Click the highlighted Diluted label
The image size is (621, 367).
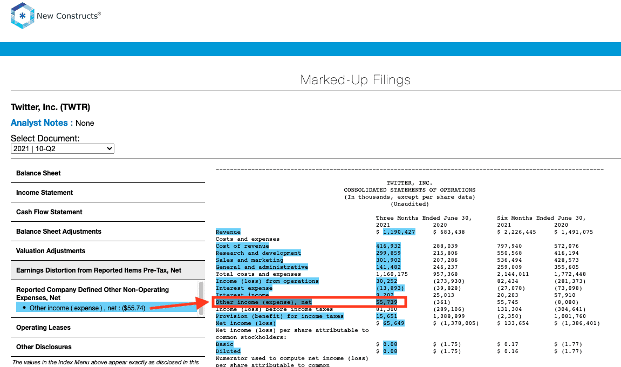tap(228, 351)
